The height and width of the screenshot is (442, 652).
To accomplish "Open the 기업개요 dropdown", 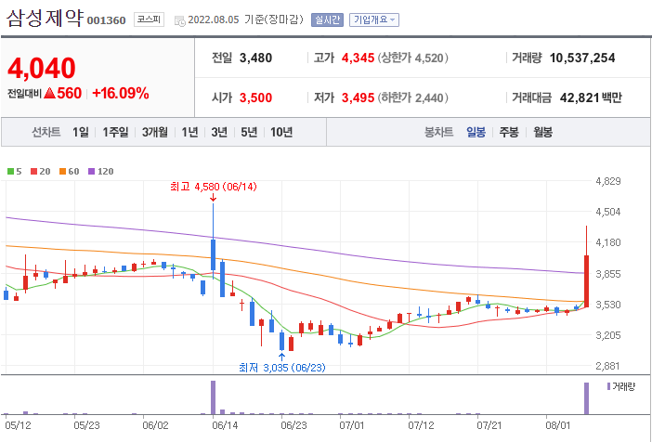I will (373, 19).
